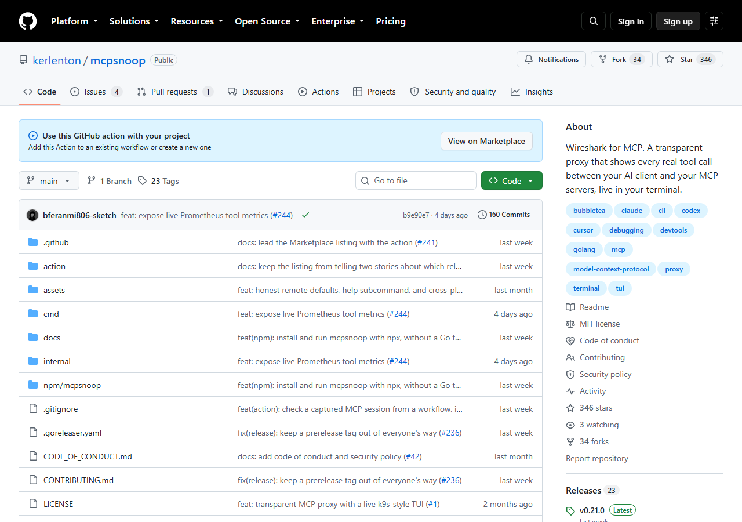
Task: Open the v0.21.0 release link
Action: point(592,510)
